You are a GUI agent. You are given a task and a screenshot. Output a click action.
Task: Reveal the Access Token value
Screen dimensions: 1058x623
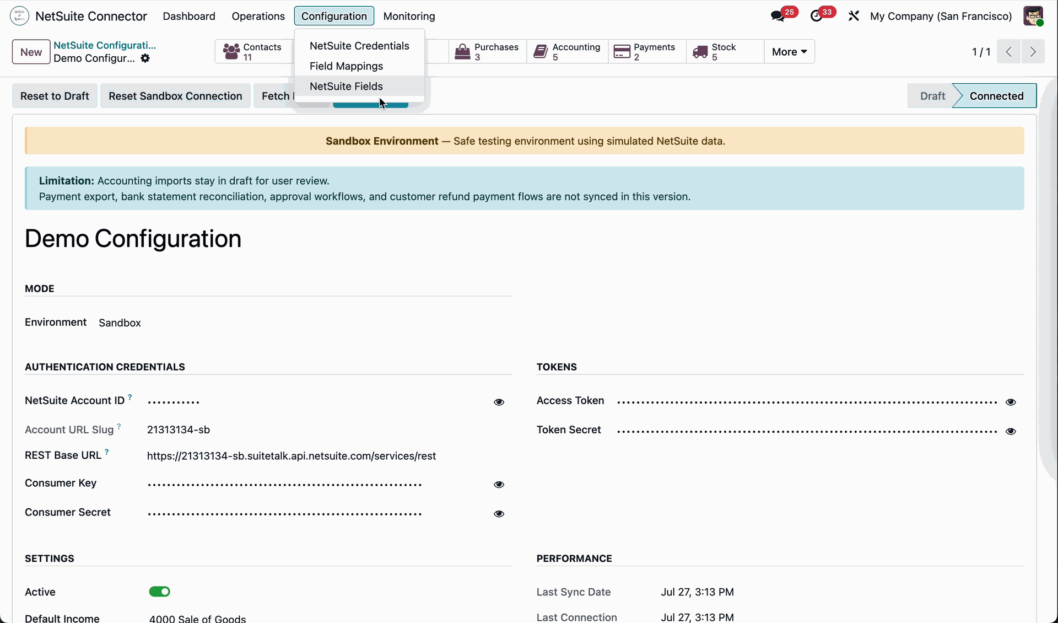(1011, 402)
